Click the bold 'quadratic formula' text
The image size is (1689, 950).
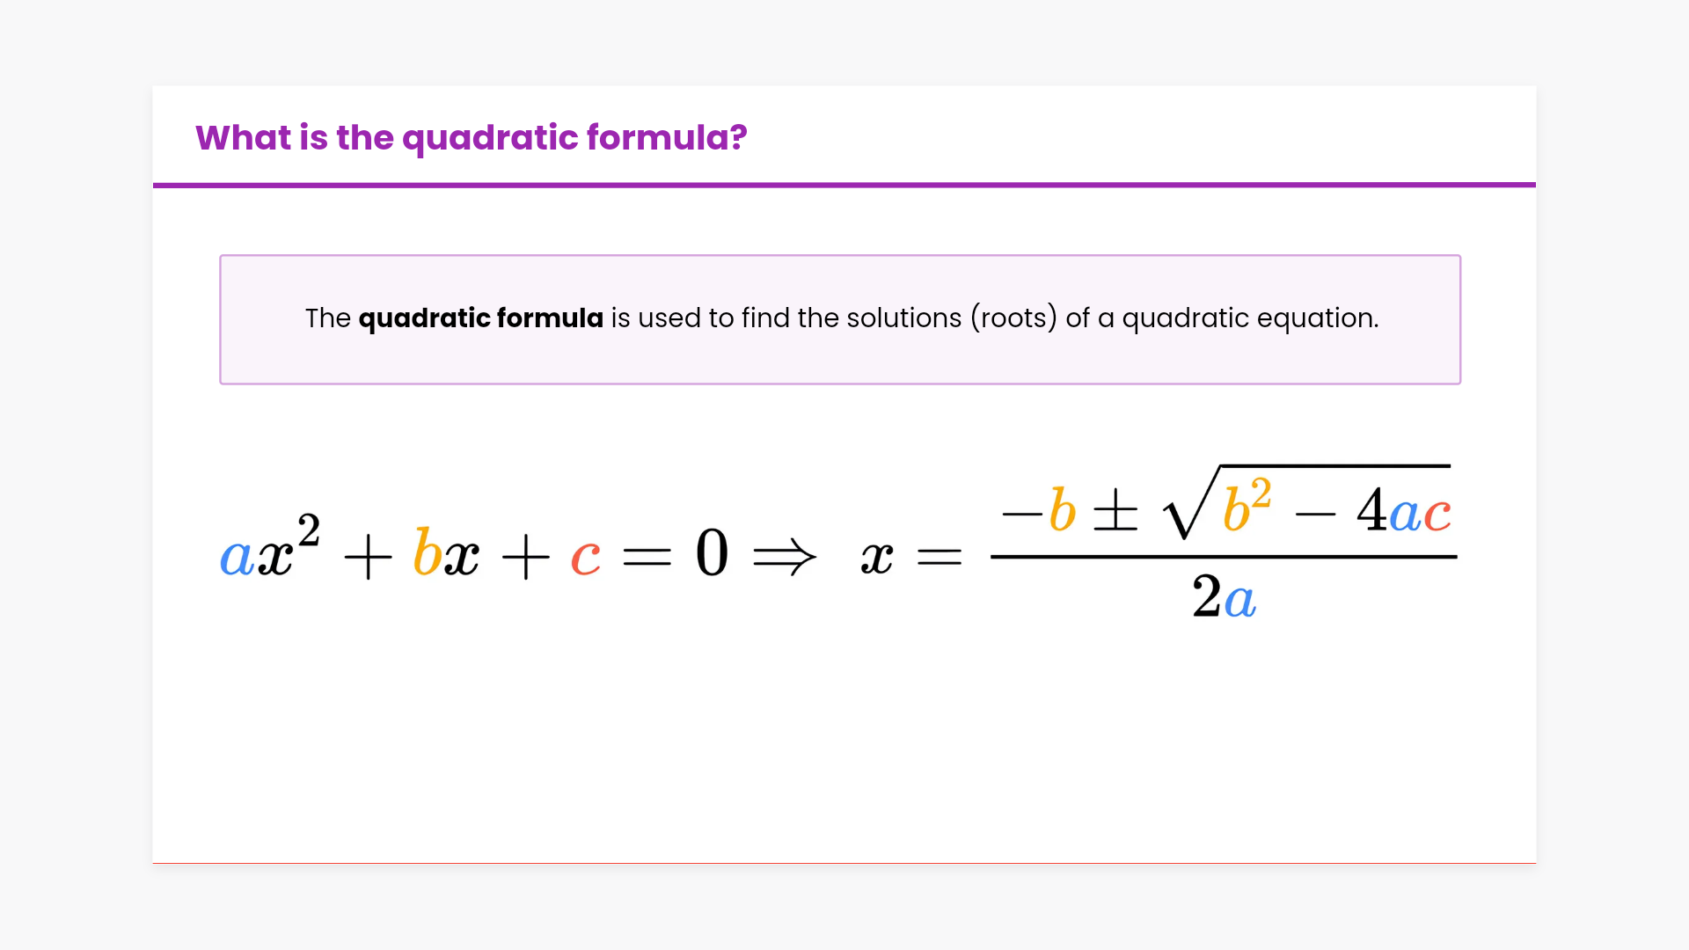(x=480, y=318)
